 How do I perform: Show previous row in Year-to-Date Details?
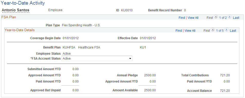pos(213,30)
